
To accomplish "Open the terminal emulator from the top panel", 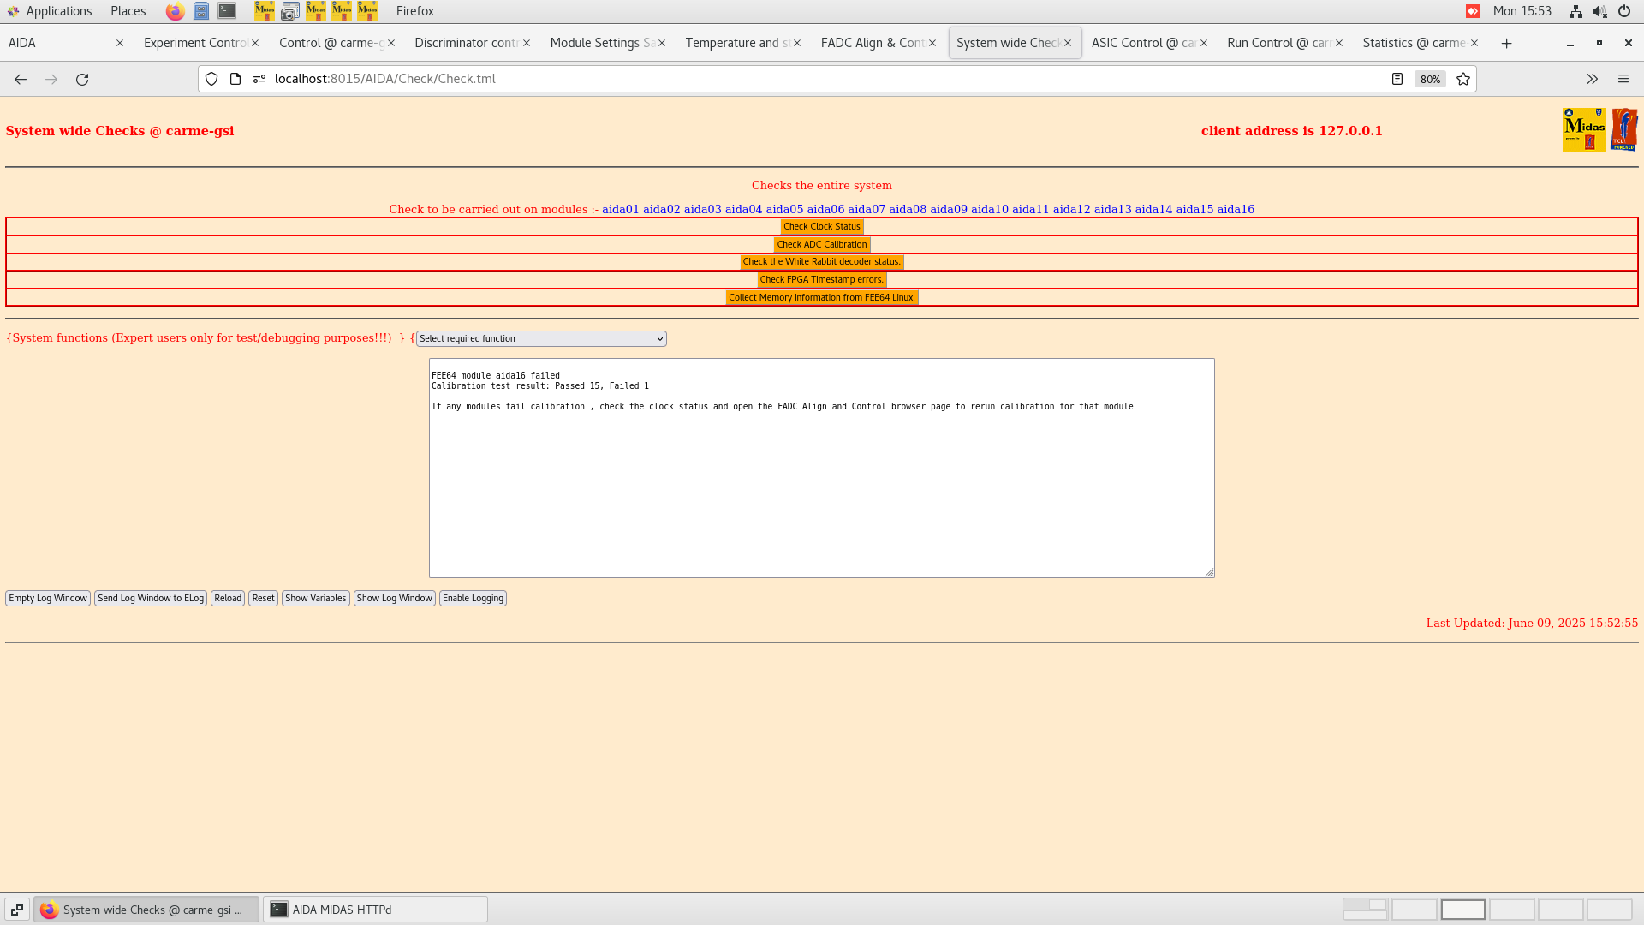I will pyautogui.click(x=226, y=11).
